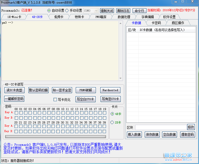Click the 当前时间 date and time text
This screenshot has height=164, width=199.
tap(171, 10)
